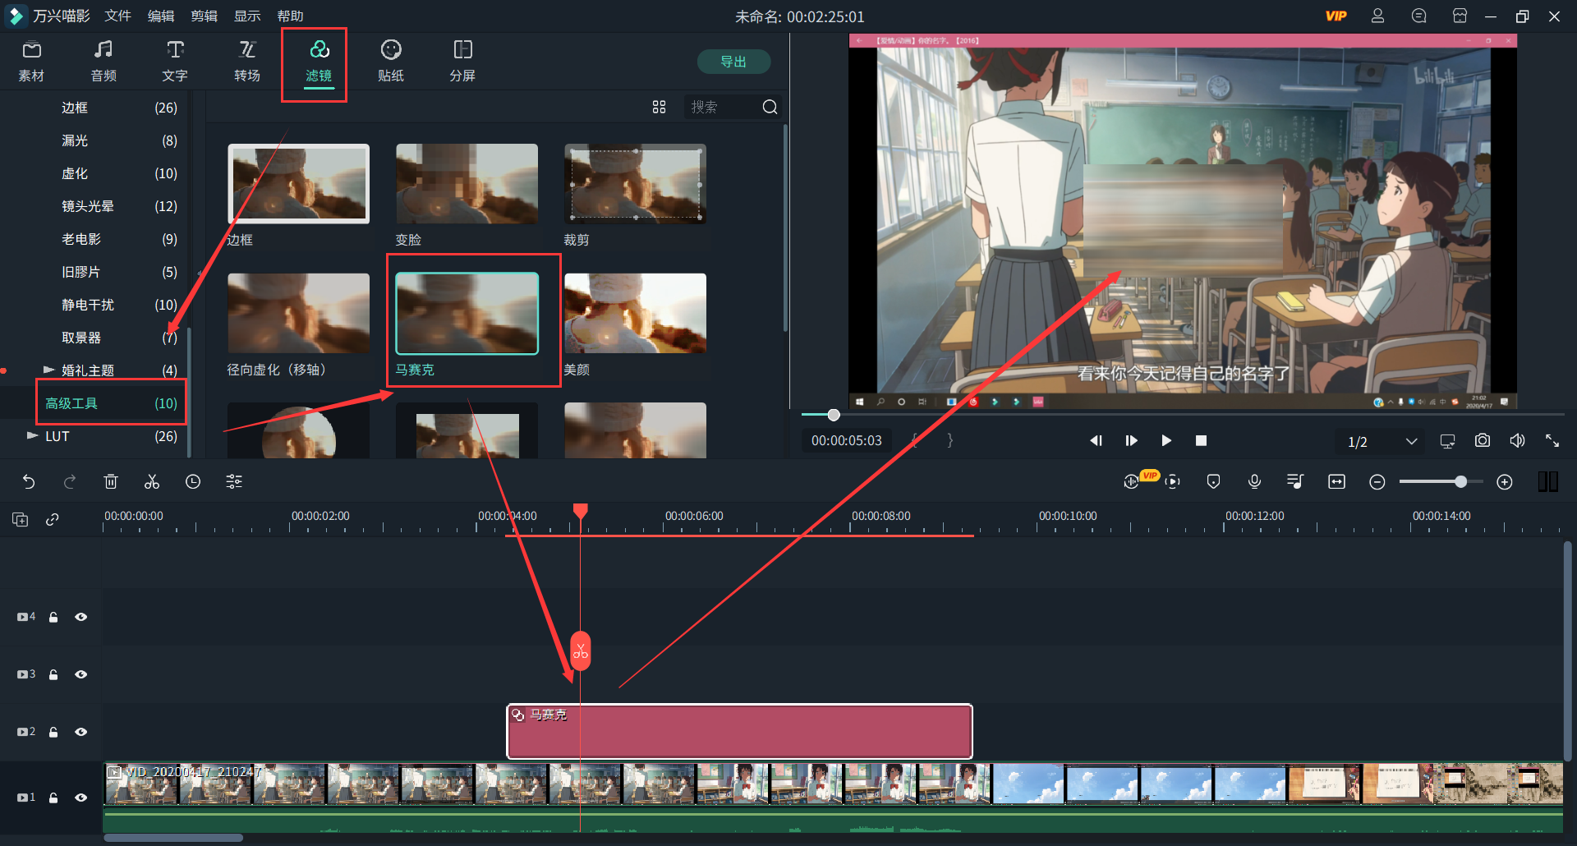Switch to the 转场 transitions tab
The image size is (1577, 846).
(246, 62)
